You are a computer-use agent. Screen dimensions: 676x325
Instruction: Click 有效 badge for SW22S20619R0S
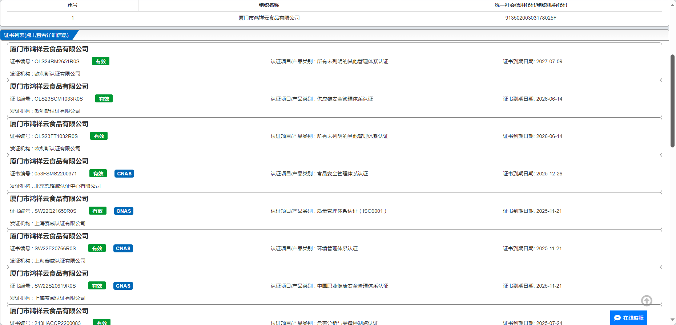tap(97, 286)
